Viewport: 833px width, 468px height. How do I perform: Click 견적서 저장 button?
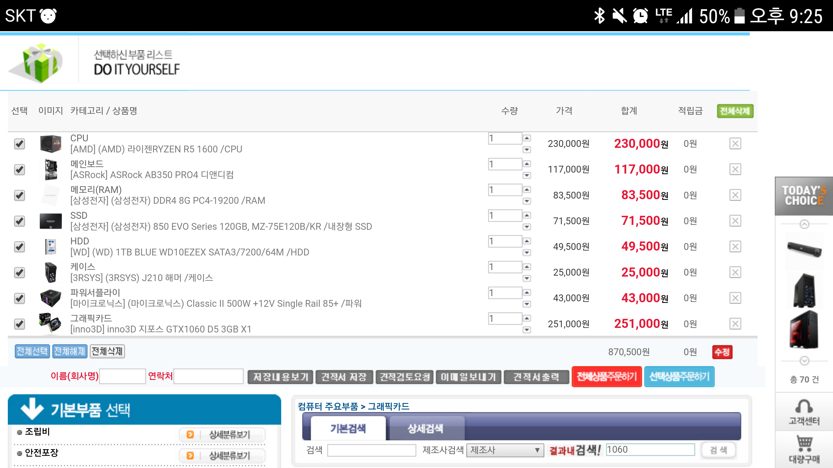point(344,377)
